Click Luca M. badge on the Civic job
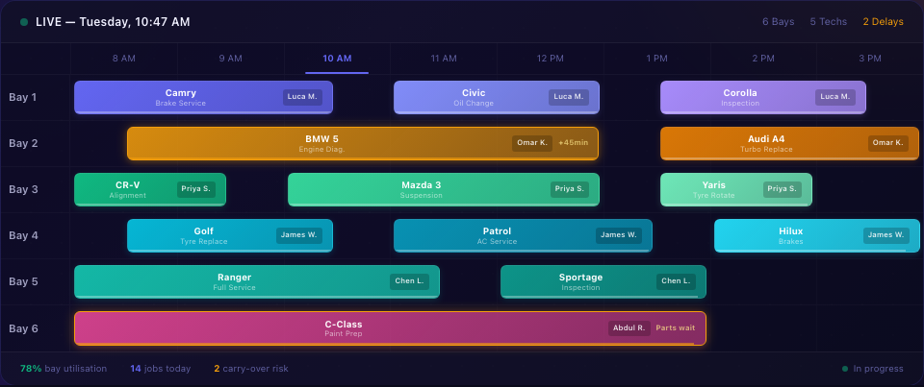The image size is (924, 387). click(x=569, y=97)
